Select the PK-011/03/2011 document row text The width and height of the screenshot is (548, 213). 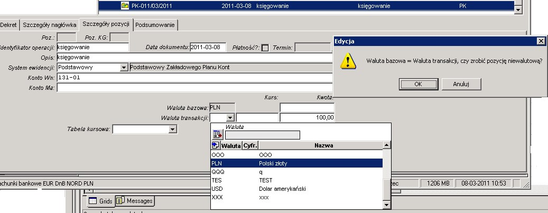[x=152, y=6]
